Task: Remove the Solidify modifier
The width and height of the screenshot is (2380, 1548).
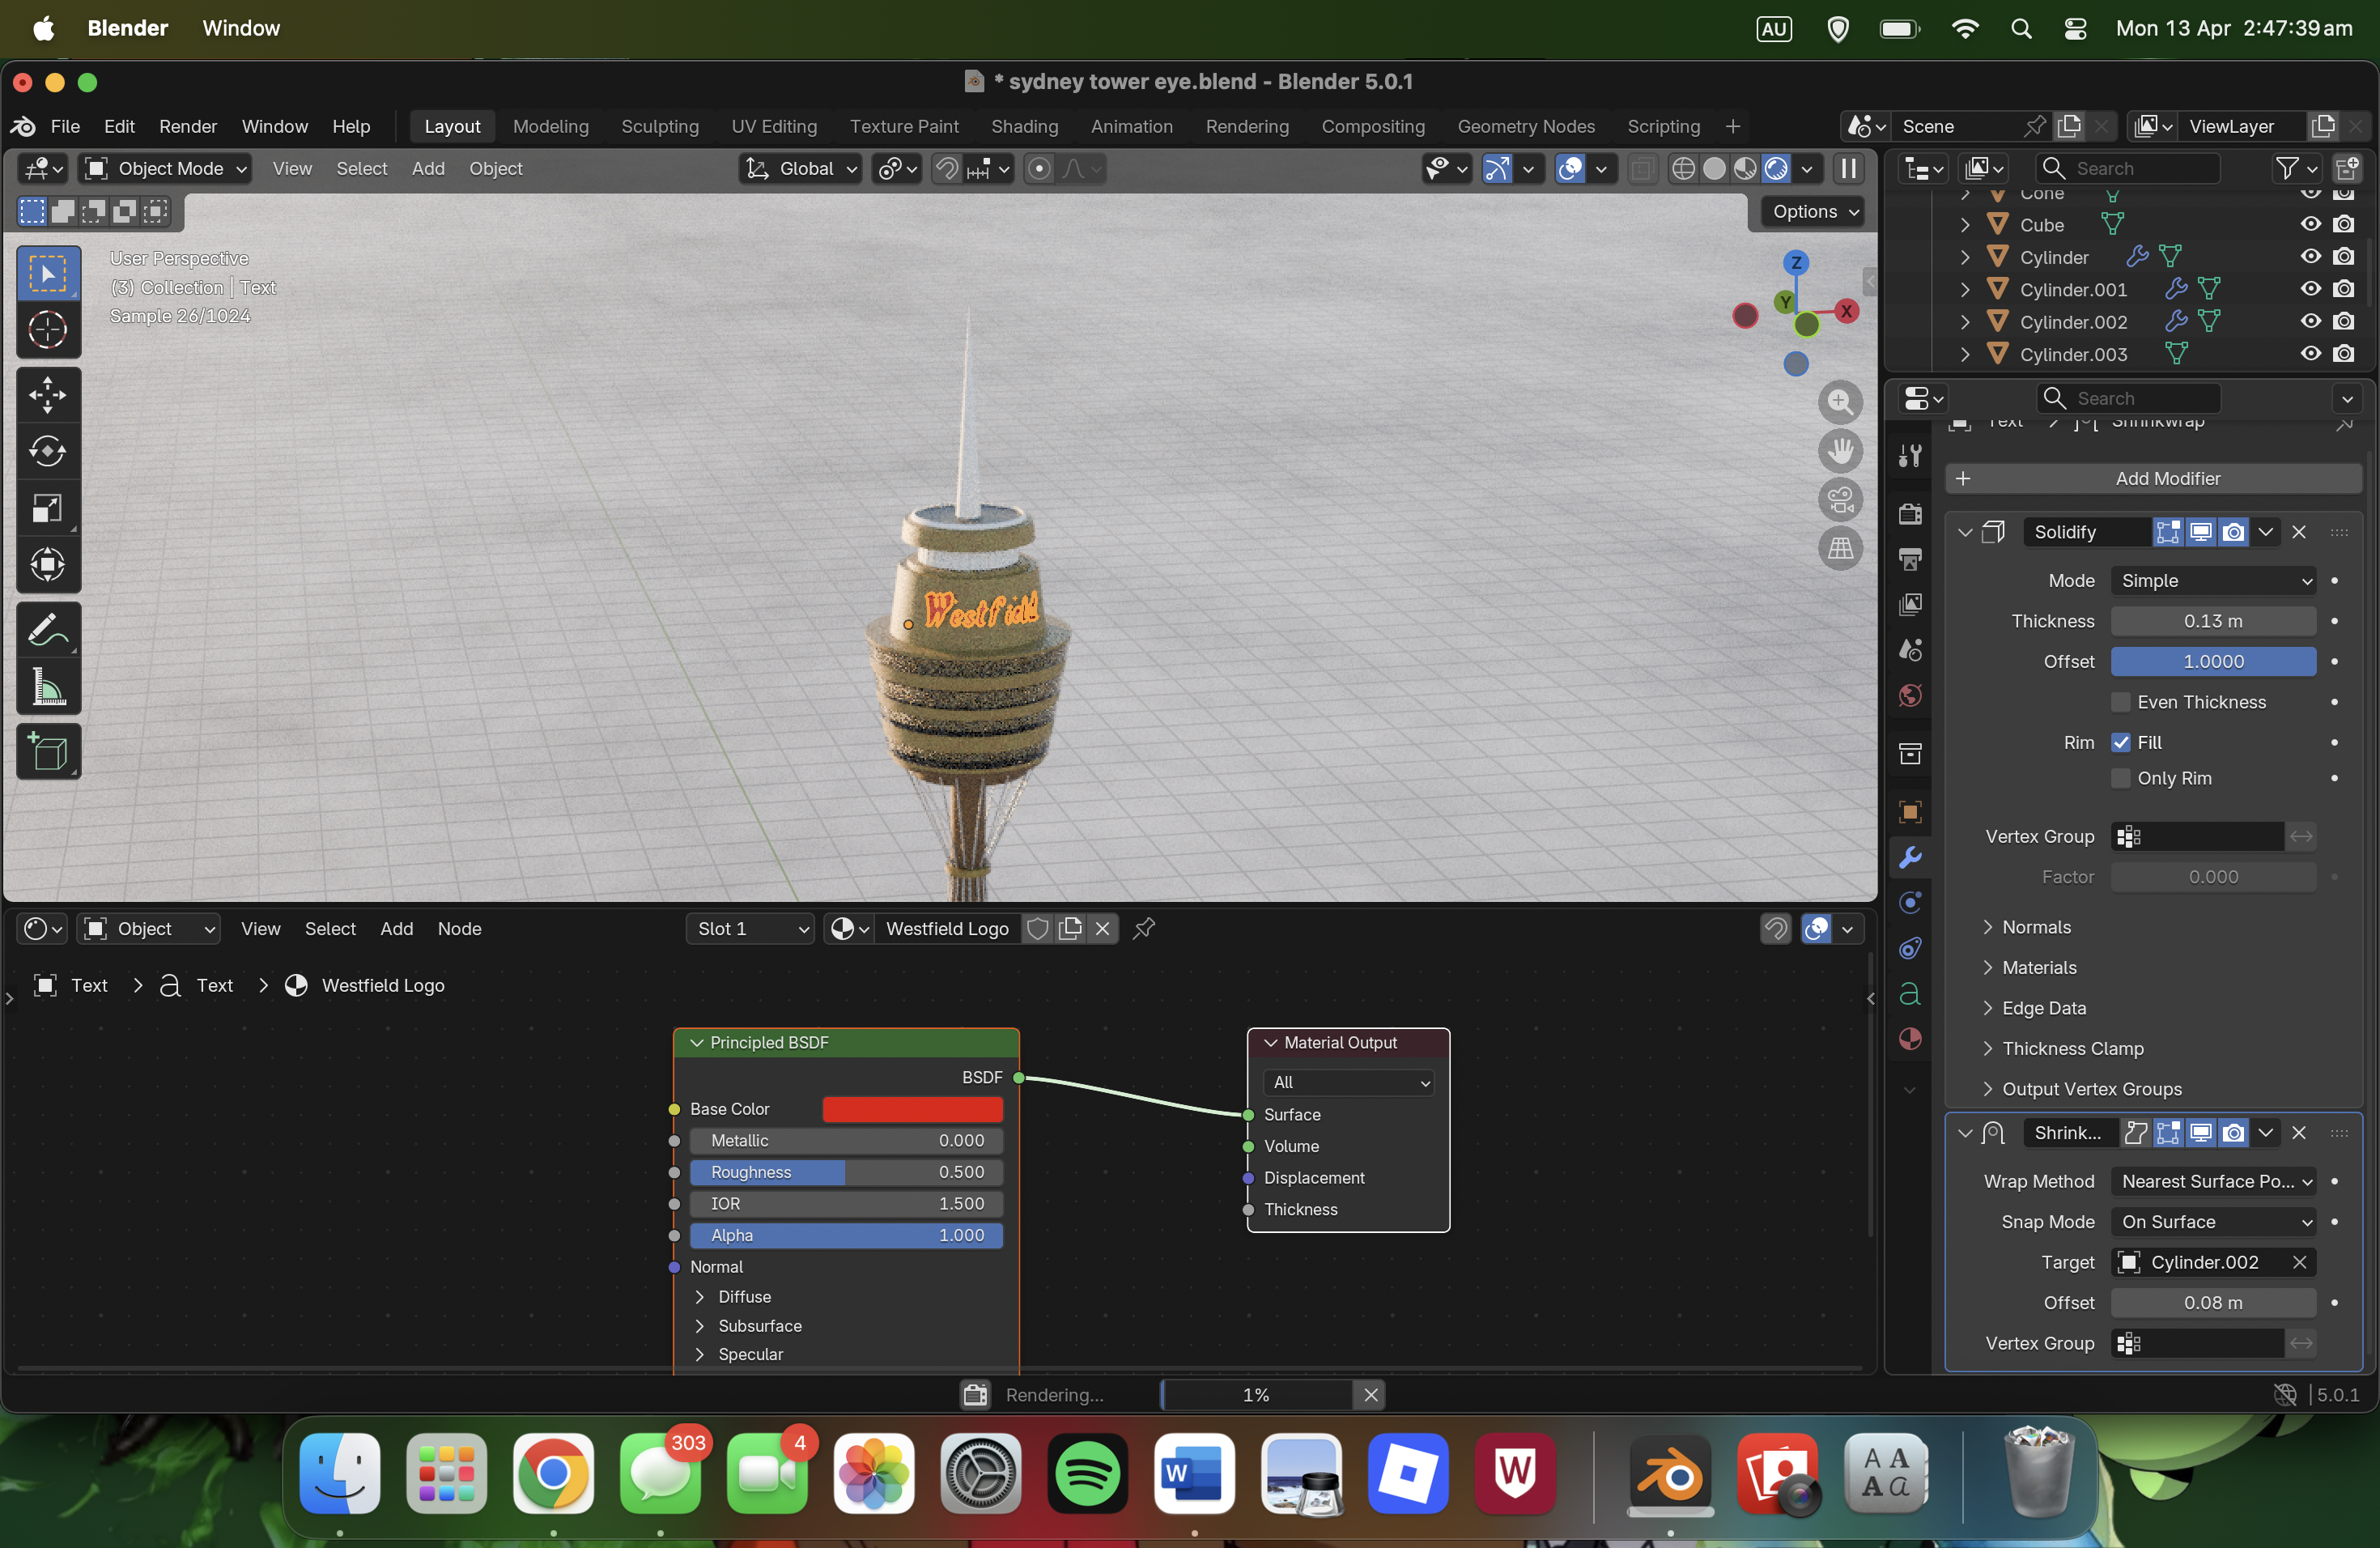Action: pyautogui.click(x=2299, y=532)
